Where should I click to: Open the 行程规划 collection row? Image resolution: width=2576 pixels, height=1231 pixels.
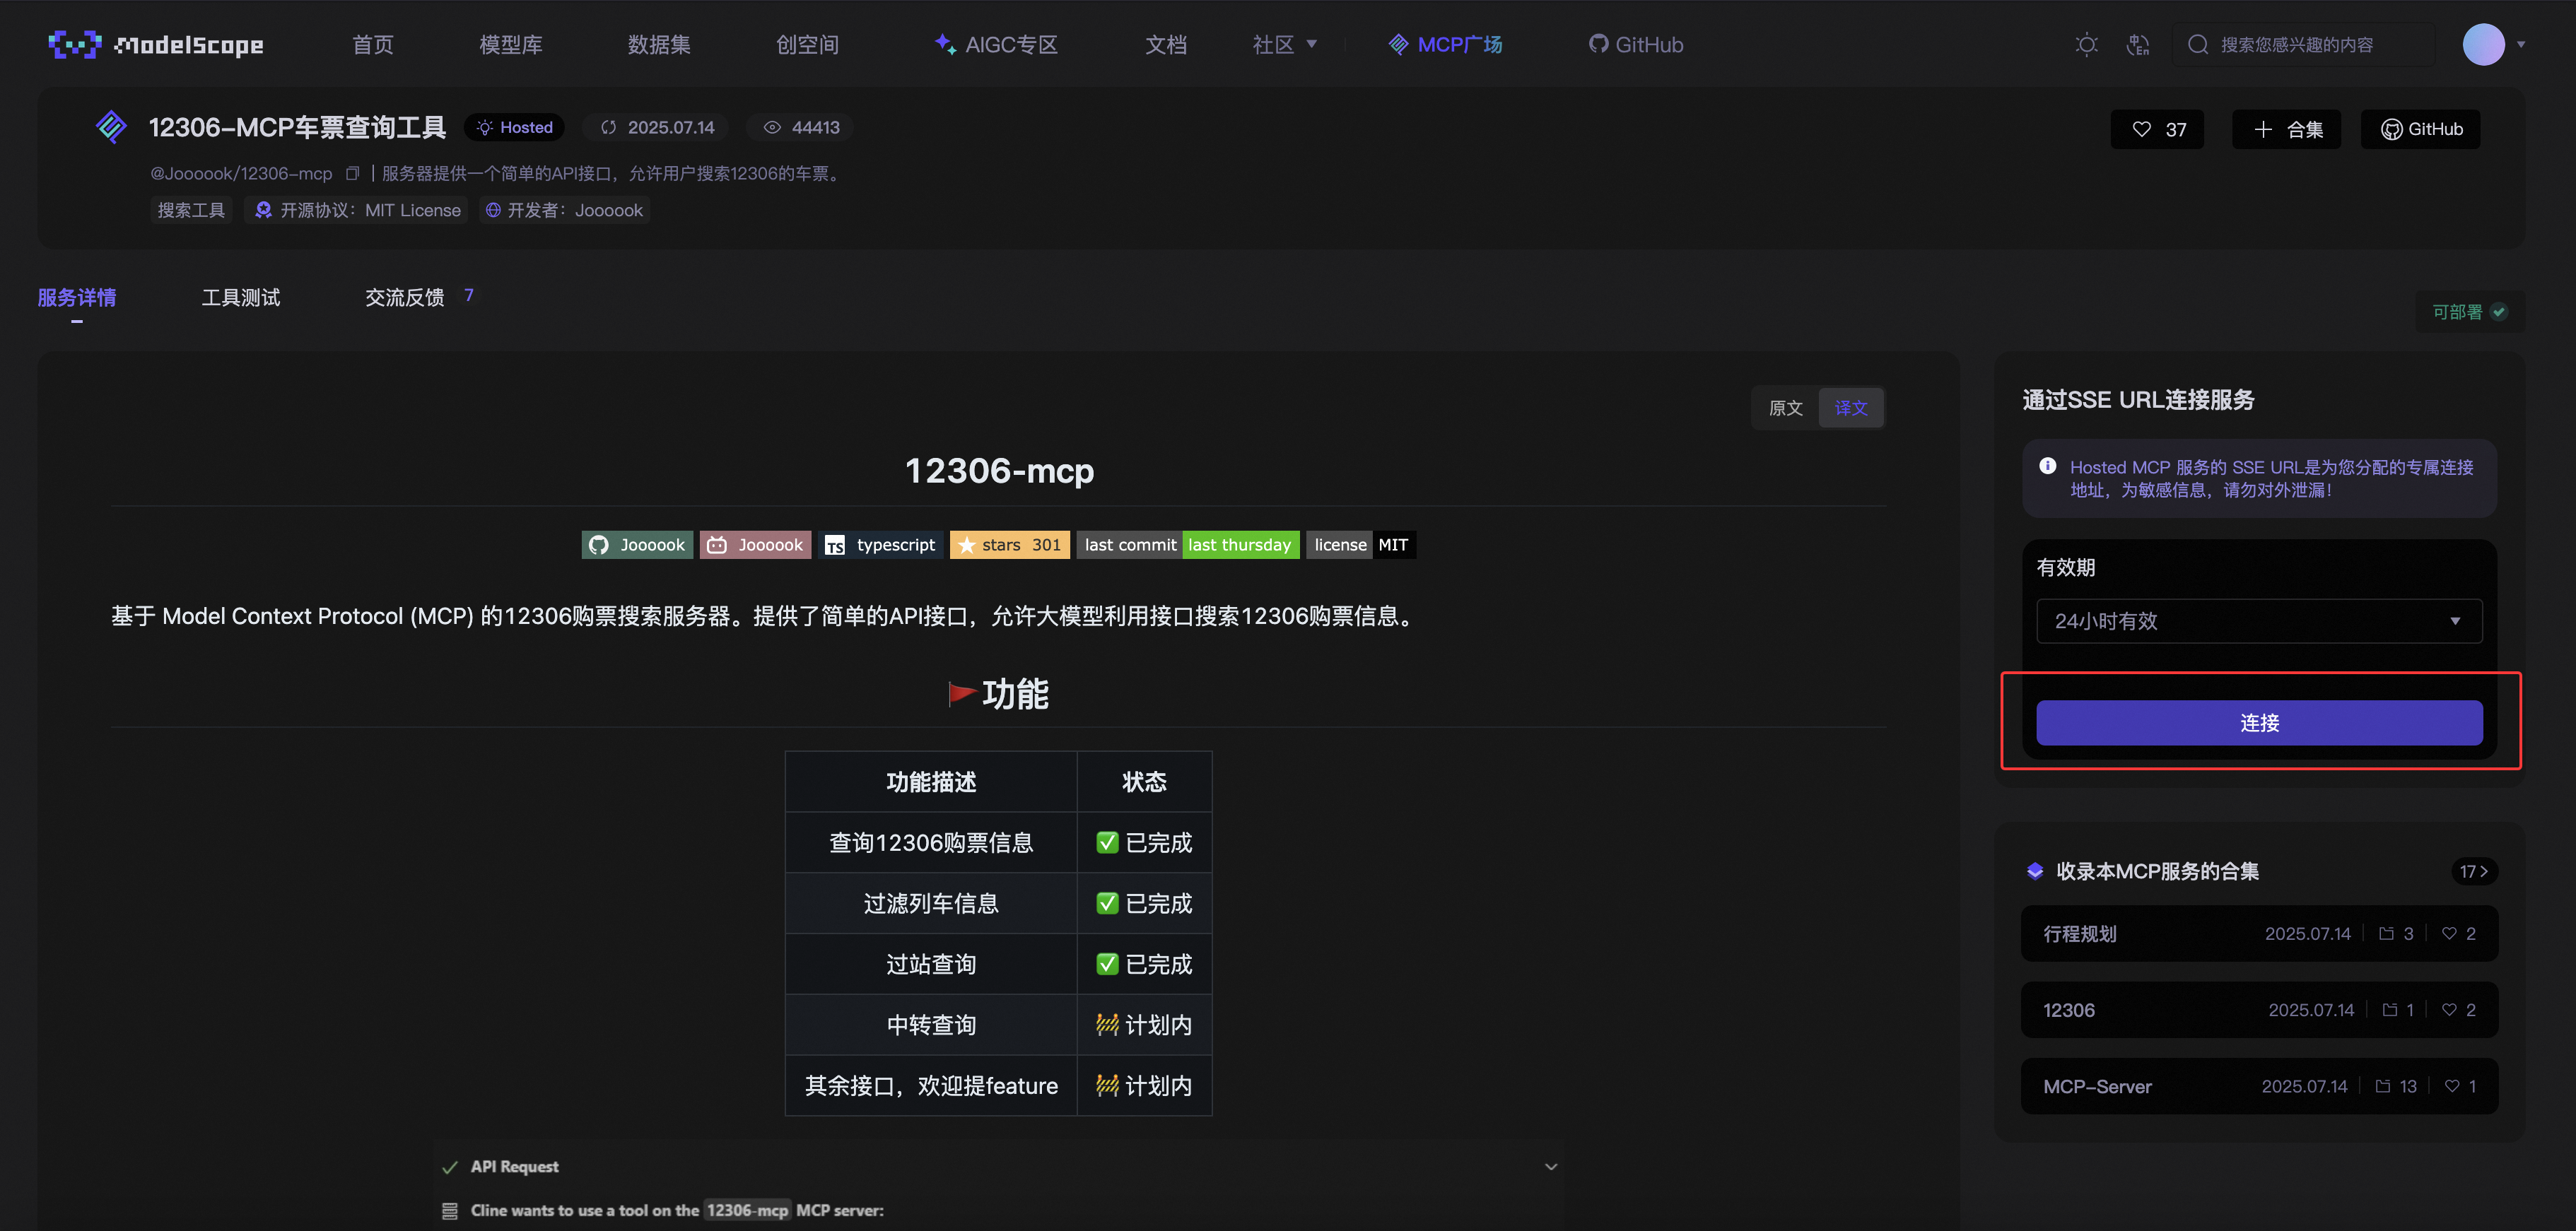pyautogui.click(x=2259, y=933)
